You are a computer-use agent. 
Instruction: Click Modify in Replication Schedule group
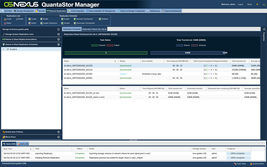(x=44, y=19)
